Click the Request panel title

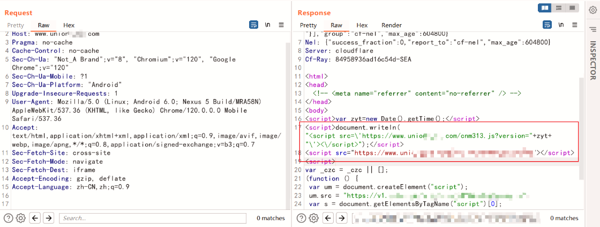coord(18,13)
